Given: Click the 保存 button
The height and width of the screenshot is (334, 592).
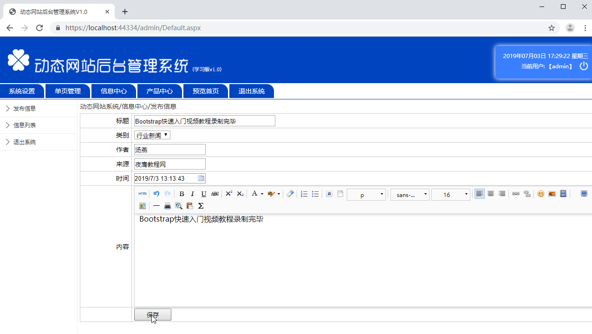Looking at the screenshot, I should (153, 314).
